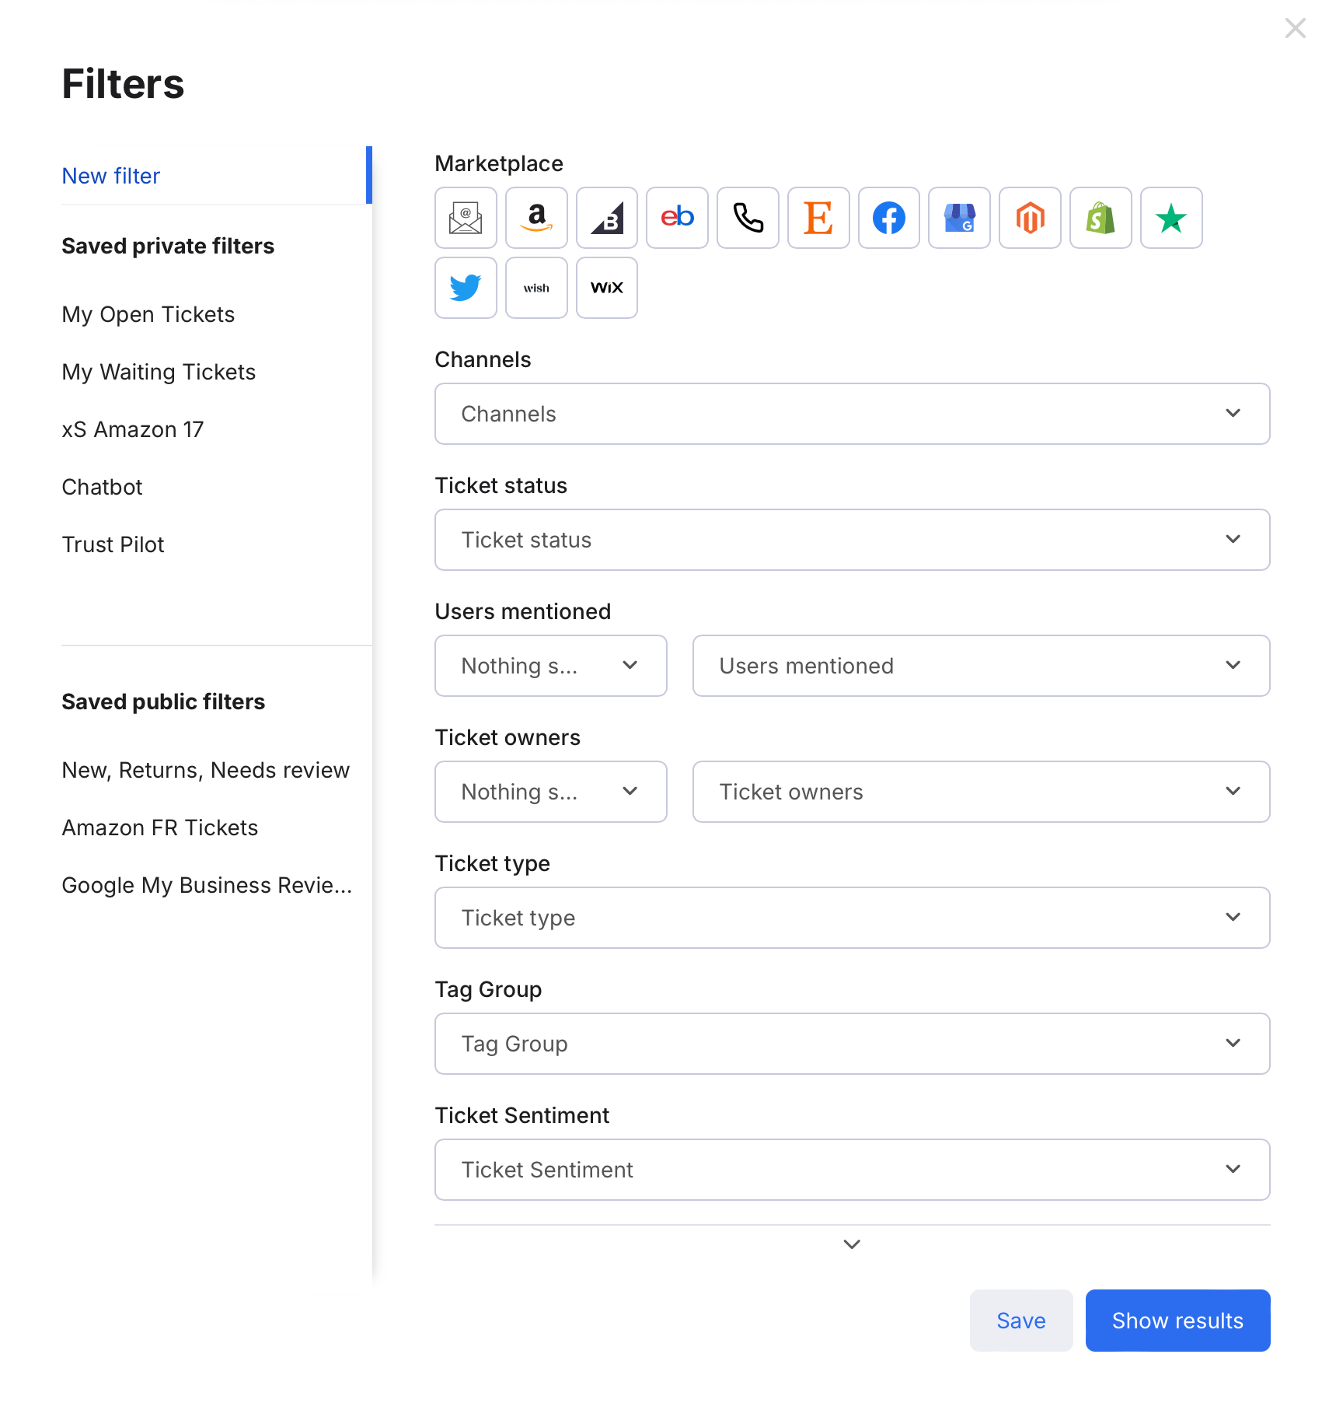Screen dimensions: 1329x1403
Task: Open Google My Business Reviews filter
Action: point(208,885)
